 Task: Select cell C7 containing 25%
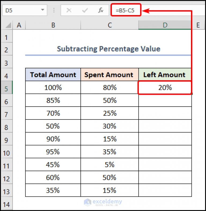tap(109, 113)
